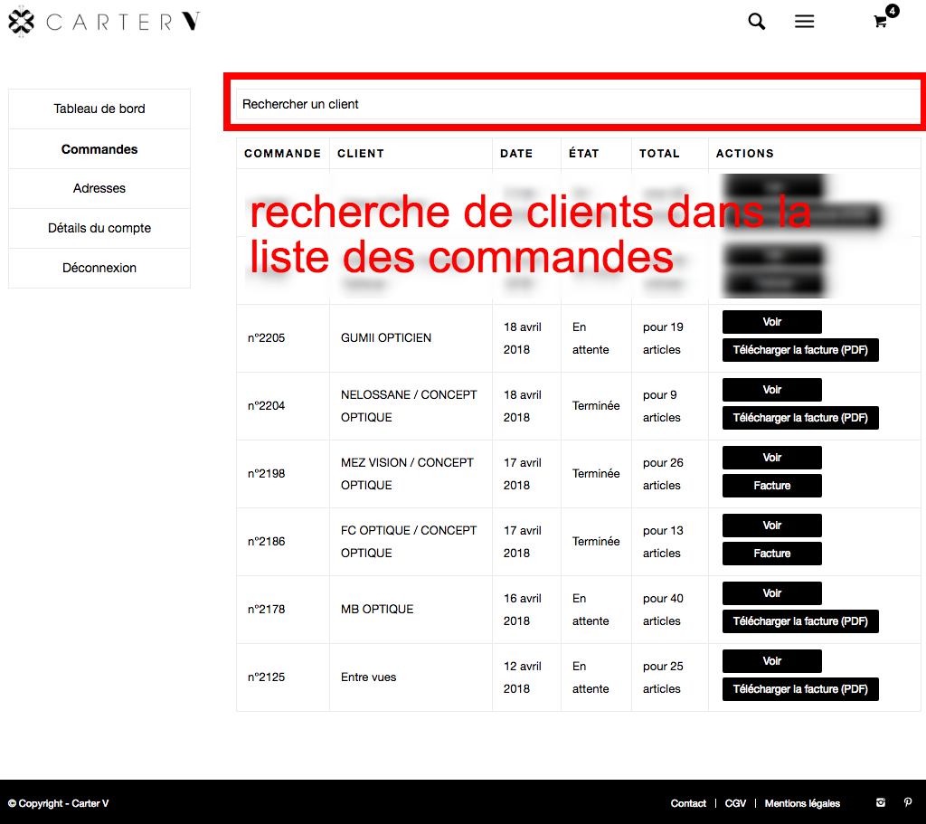View order n°2186 from FC OPTIQUE
Image resolution: width=926 pixels, height=824 pixels.
(771, 526)
